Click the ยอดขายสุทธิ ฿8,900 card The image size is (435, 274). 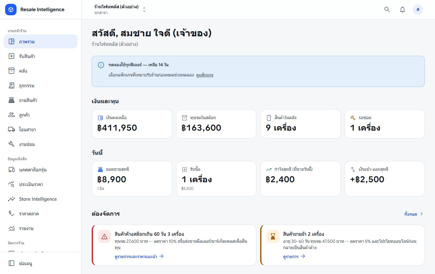[x=132, y=179]
